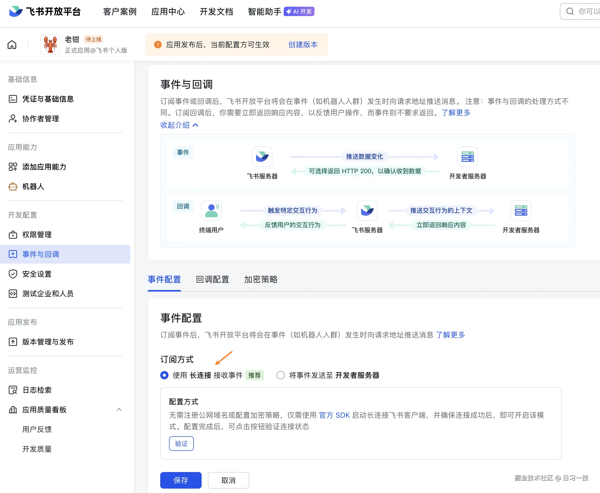Open 安全设置 in the sidebar

pos(37,274)
